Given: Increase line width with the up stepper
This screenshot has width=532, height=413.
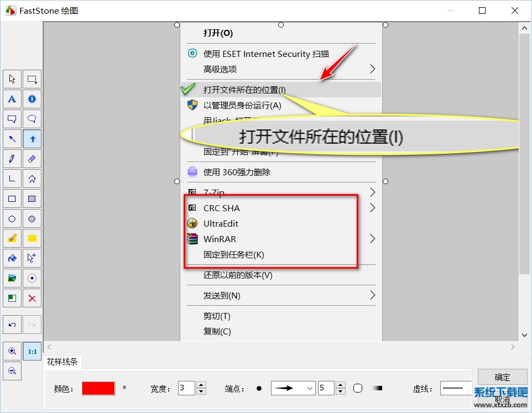Looking at the screenshot, I should 201,385.
